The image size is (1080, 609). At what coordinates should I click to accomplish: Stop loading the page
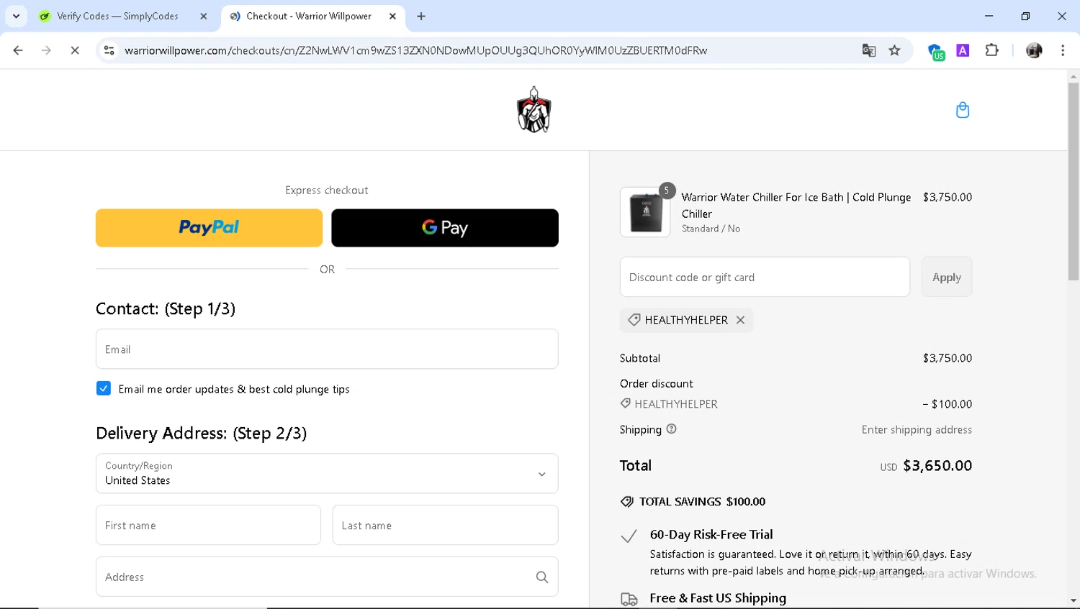(x=75, y=50)
